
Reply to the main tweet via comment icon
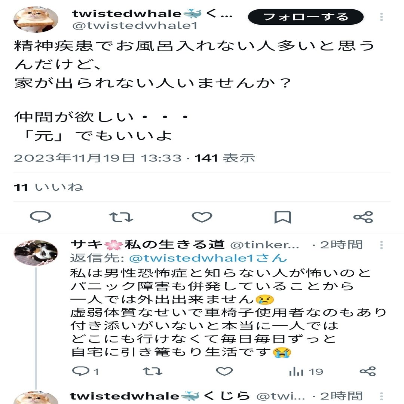[x=40, y=217]
